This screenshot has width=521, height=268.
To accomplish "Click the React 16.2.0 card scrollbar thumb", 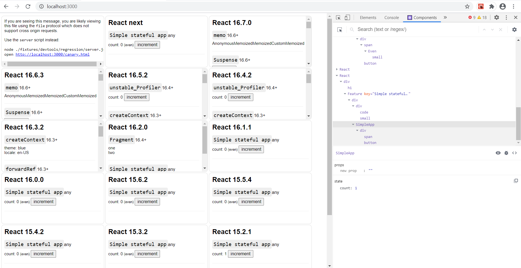I will coord(205,140).
